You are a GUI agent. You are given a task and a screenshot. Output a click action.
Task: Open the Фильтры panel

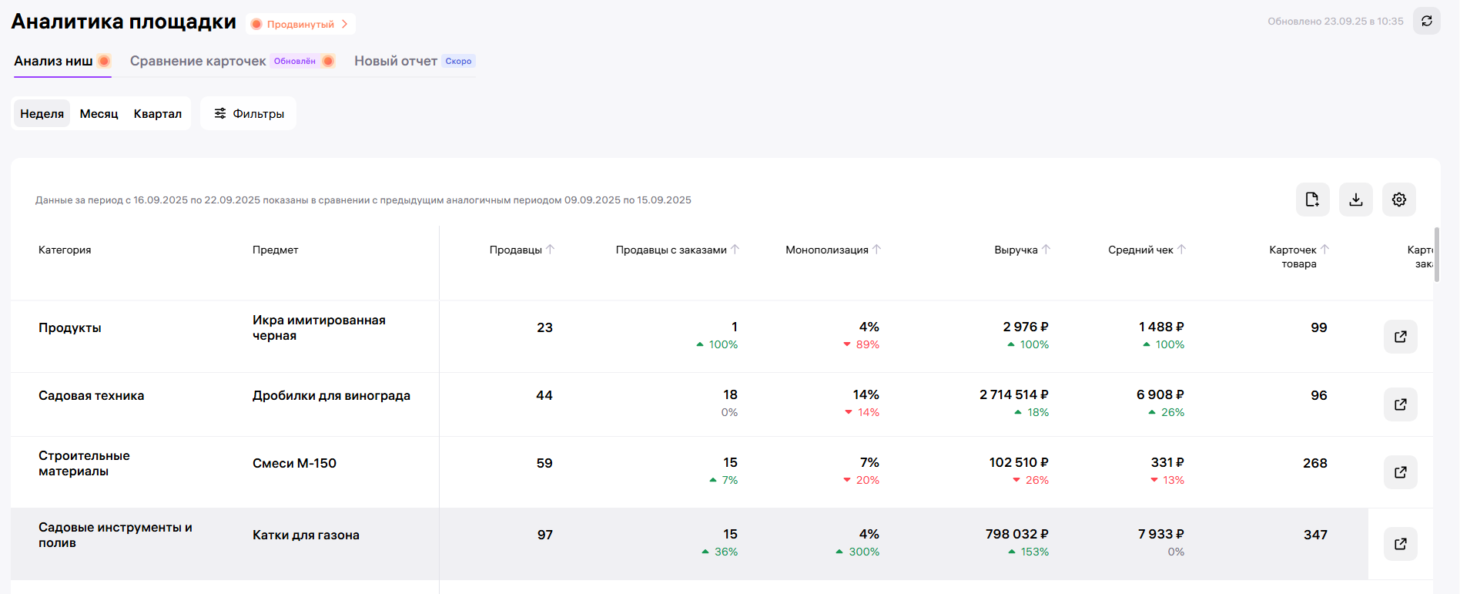point(249,114)
